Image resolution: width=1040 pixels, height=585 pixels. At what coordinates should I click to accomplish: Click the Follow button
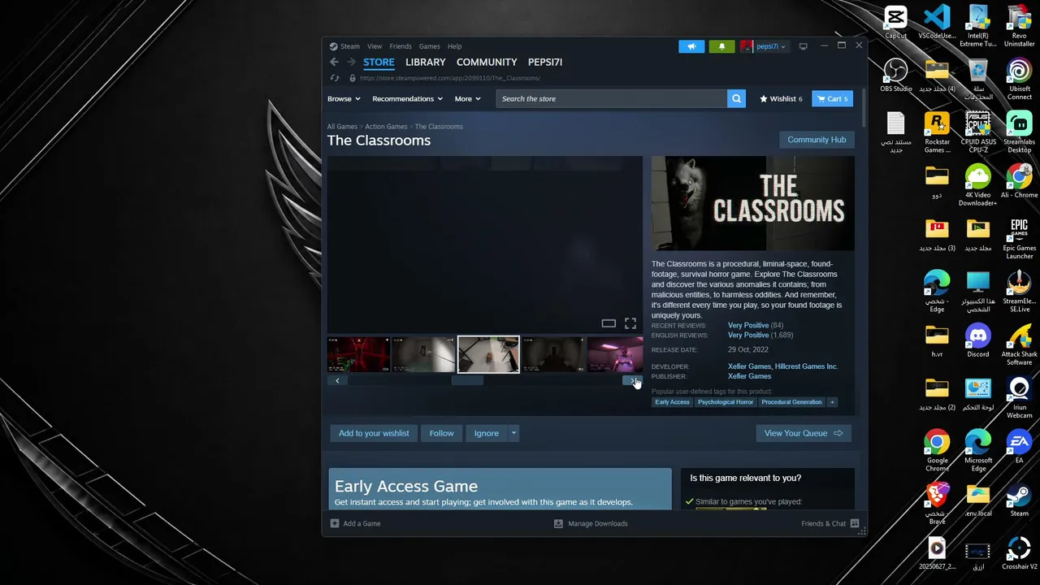442,433
